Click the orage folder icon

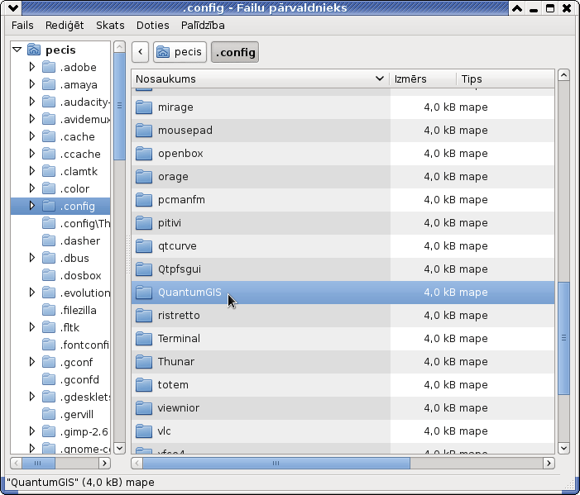[x=144, y=177]
